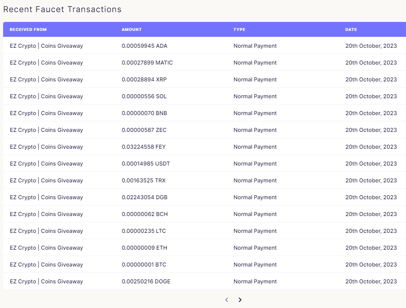The width and height of the screenshot is (406, 308).
Task: Click EZ Crypto sender in the BTC row
Action: coord(46,264)
